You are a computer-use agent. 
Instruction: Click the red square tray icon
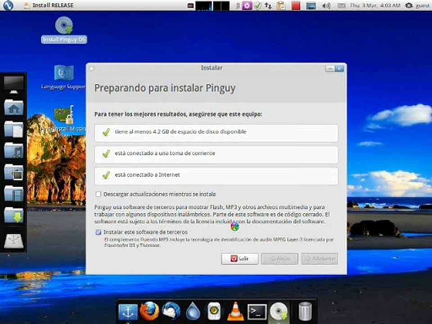pos(296,5)
